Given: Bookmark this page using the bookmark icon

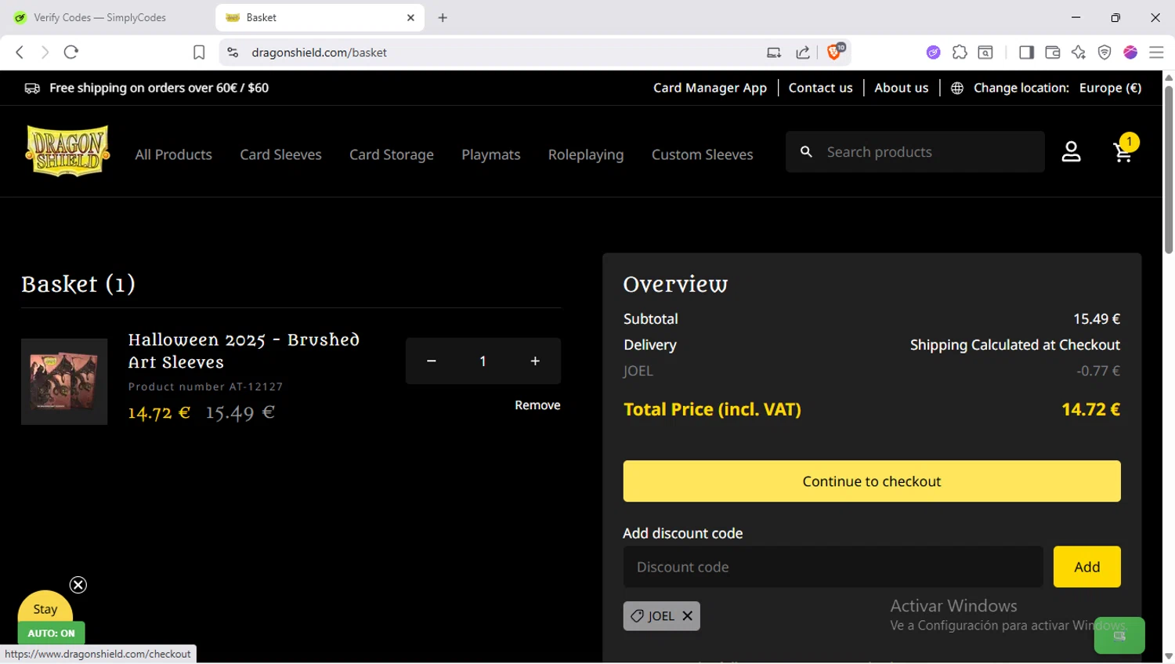Looking at the screenshot, I should point(199,53).
